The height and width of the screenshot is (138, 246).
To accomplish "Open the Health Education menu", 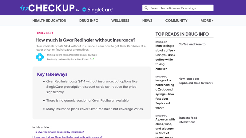I will (49, 21).
